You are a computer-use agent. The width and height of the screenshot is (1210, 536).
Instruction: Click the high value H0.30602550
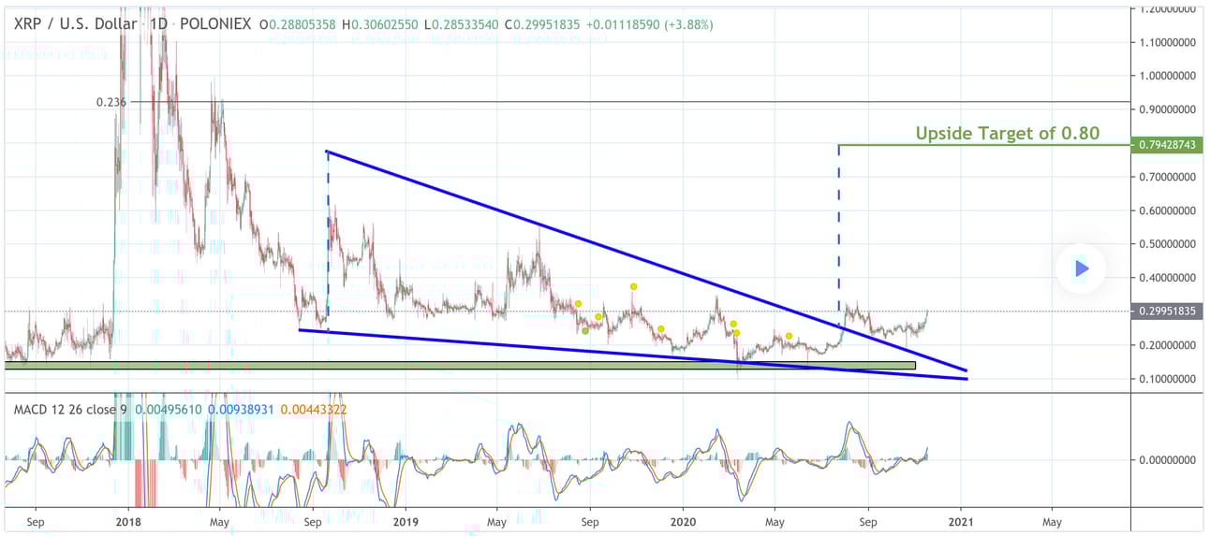[379, 24]
